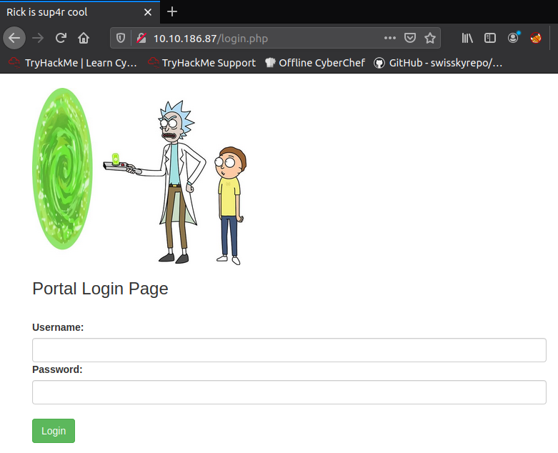Open the Library bookmarks and history icon

point(467,38)
